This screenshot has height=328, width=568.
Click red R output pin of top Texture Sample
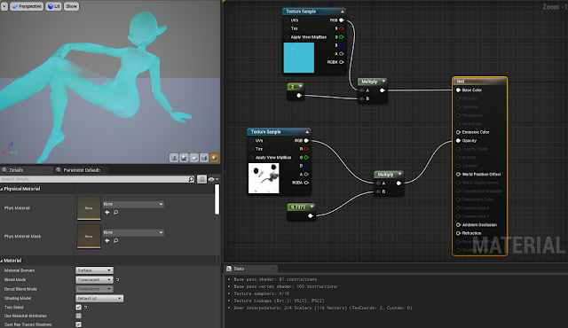pos(341,28)
